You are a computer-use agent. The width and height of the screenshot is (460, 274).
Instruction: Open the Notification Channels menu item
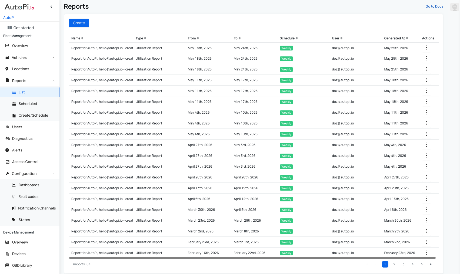(30, 208)
